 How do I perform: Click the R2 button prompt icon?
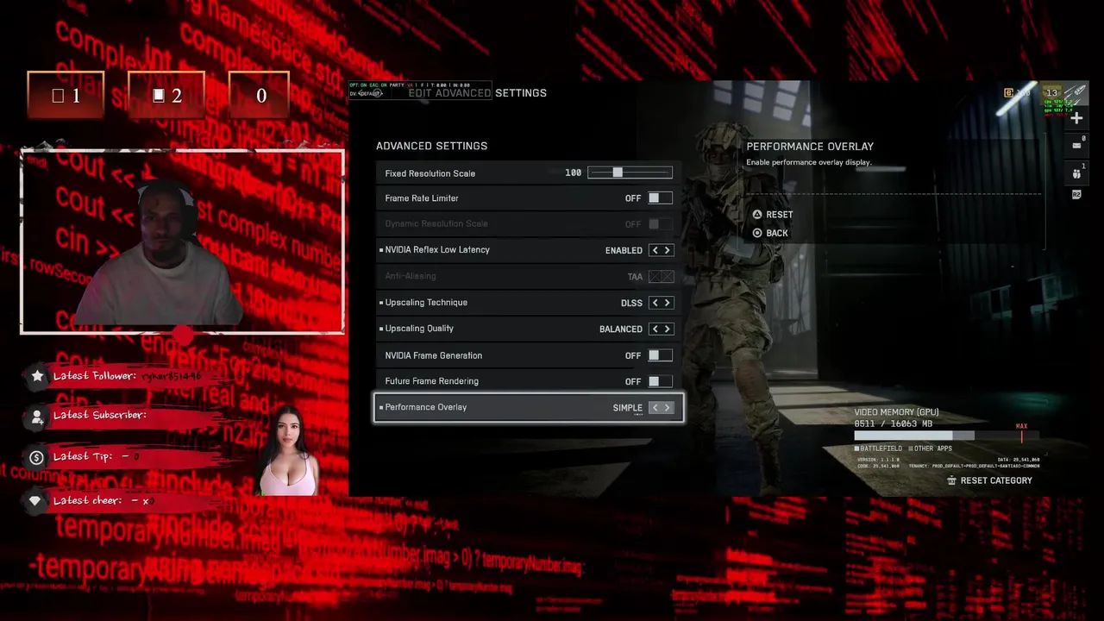coord(1076,195)
